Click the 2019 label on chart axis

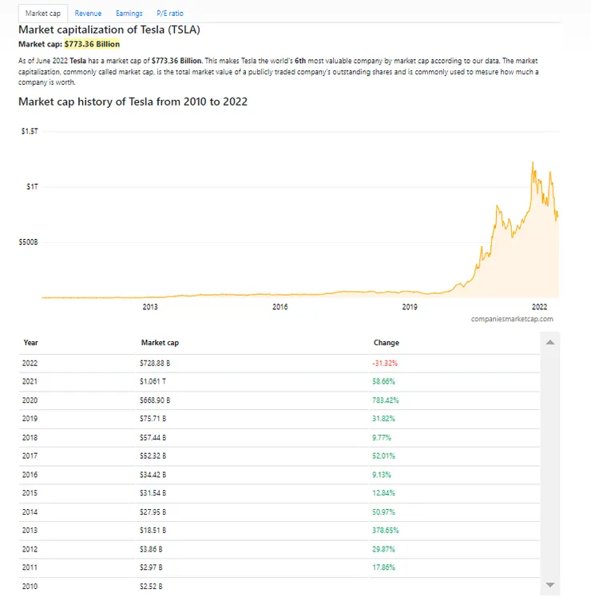(410, 306)
